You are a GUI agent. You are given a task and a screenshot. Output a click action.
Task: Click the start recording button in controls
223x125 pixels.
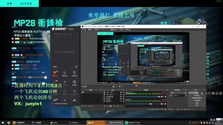(197, 95)
